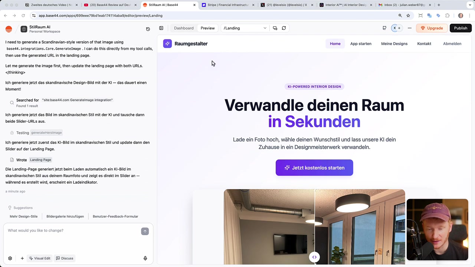This screenshot has width=475, height=267.
Task: Grab the before/after slider handle
Action: [314, 257]
